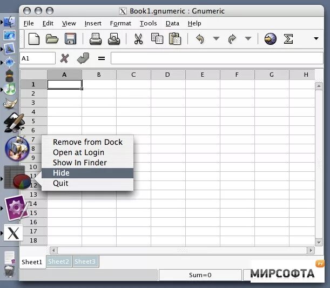
Task: Save the workbook with the floppy disk icon
Action: click(70, 39)
